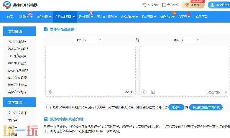Image resolution: width=230 pixels, height=138 pixels.
Task: Open PPT在线翻译 in the sidebar
Action: (x=17, y=63)
